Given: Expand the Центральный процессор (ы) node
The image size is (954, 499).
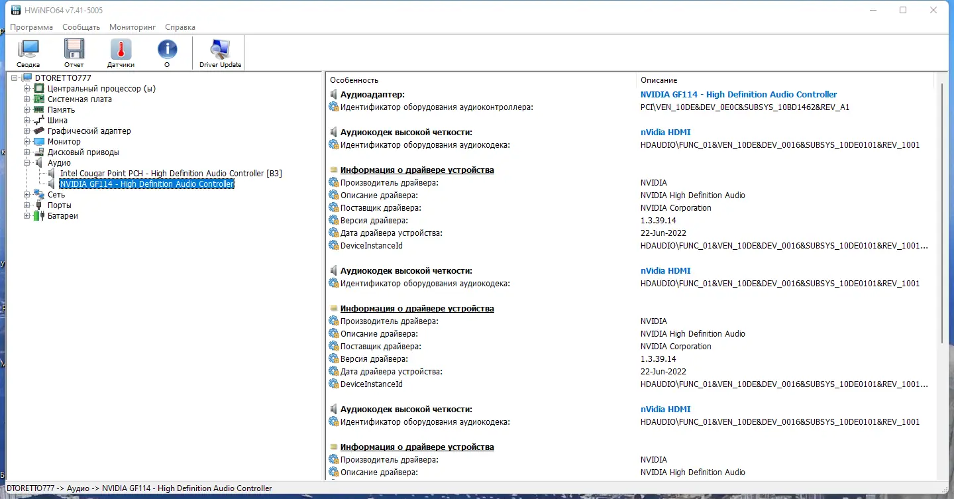Looking at the screenshot, I should [27, 89].
